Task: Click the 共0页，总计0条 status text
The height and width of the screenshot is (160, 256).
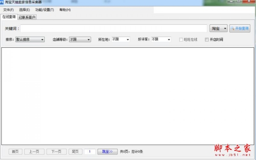Action: [131, 151]
